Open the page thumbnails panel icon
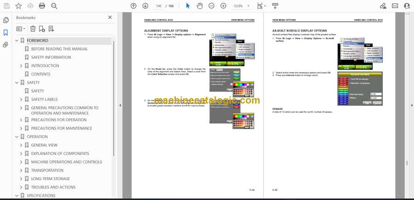414x200 pixels. click(x=6, y=20)
